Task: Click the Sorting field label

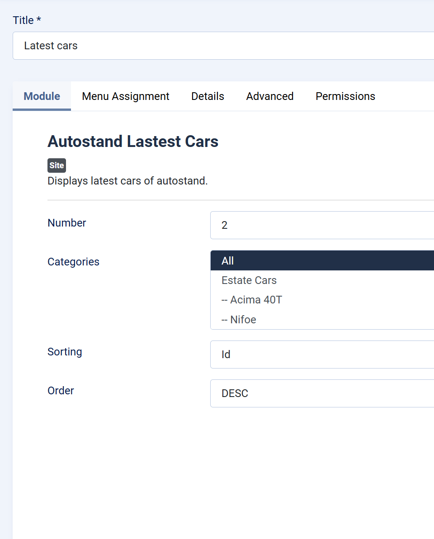Action: 65,352
